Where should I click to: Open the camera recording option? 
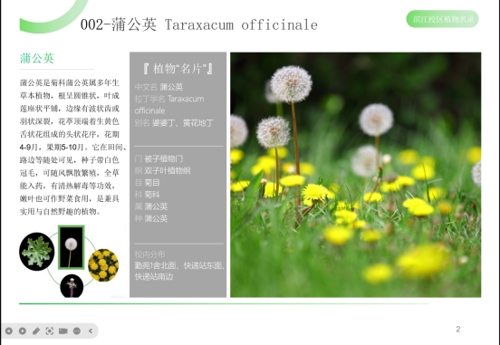tap(63, 331)
